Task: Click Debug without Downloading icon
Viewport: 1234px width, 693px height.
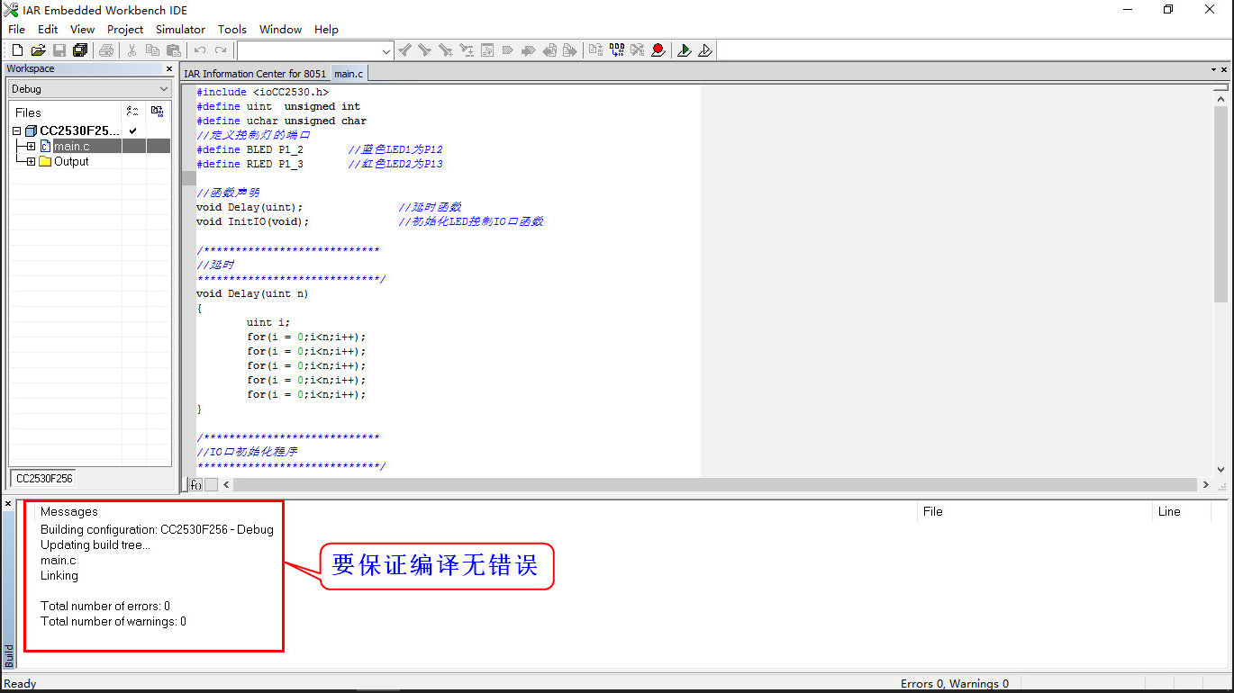Action: (x=705, y=50)
